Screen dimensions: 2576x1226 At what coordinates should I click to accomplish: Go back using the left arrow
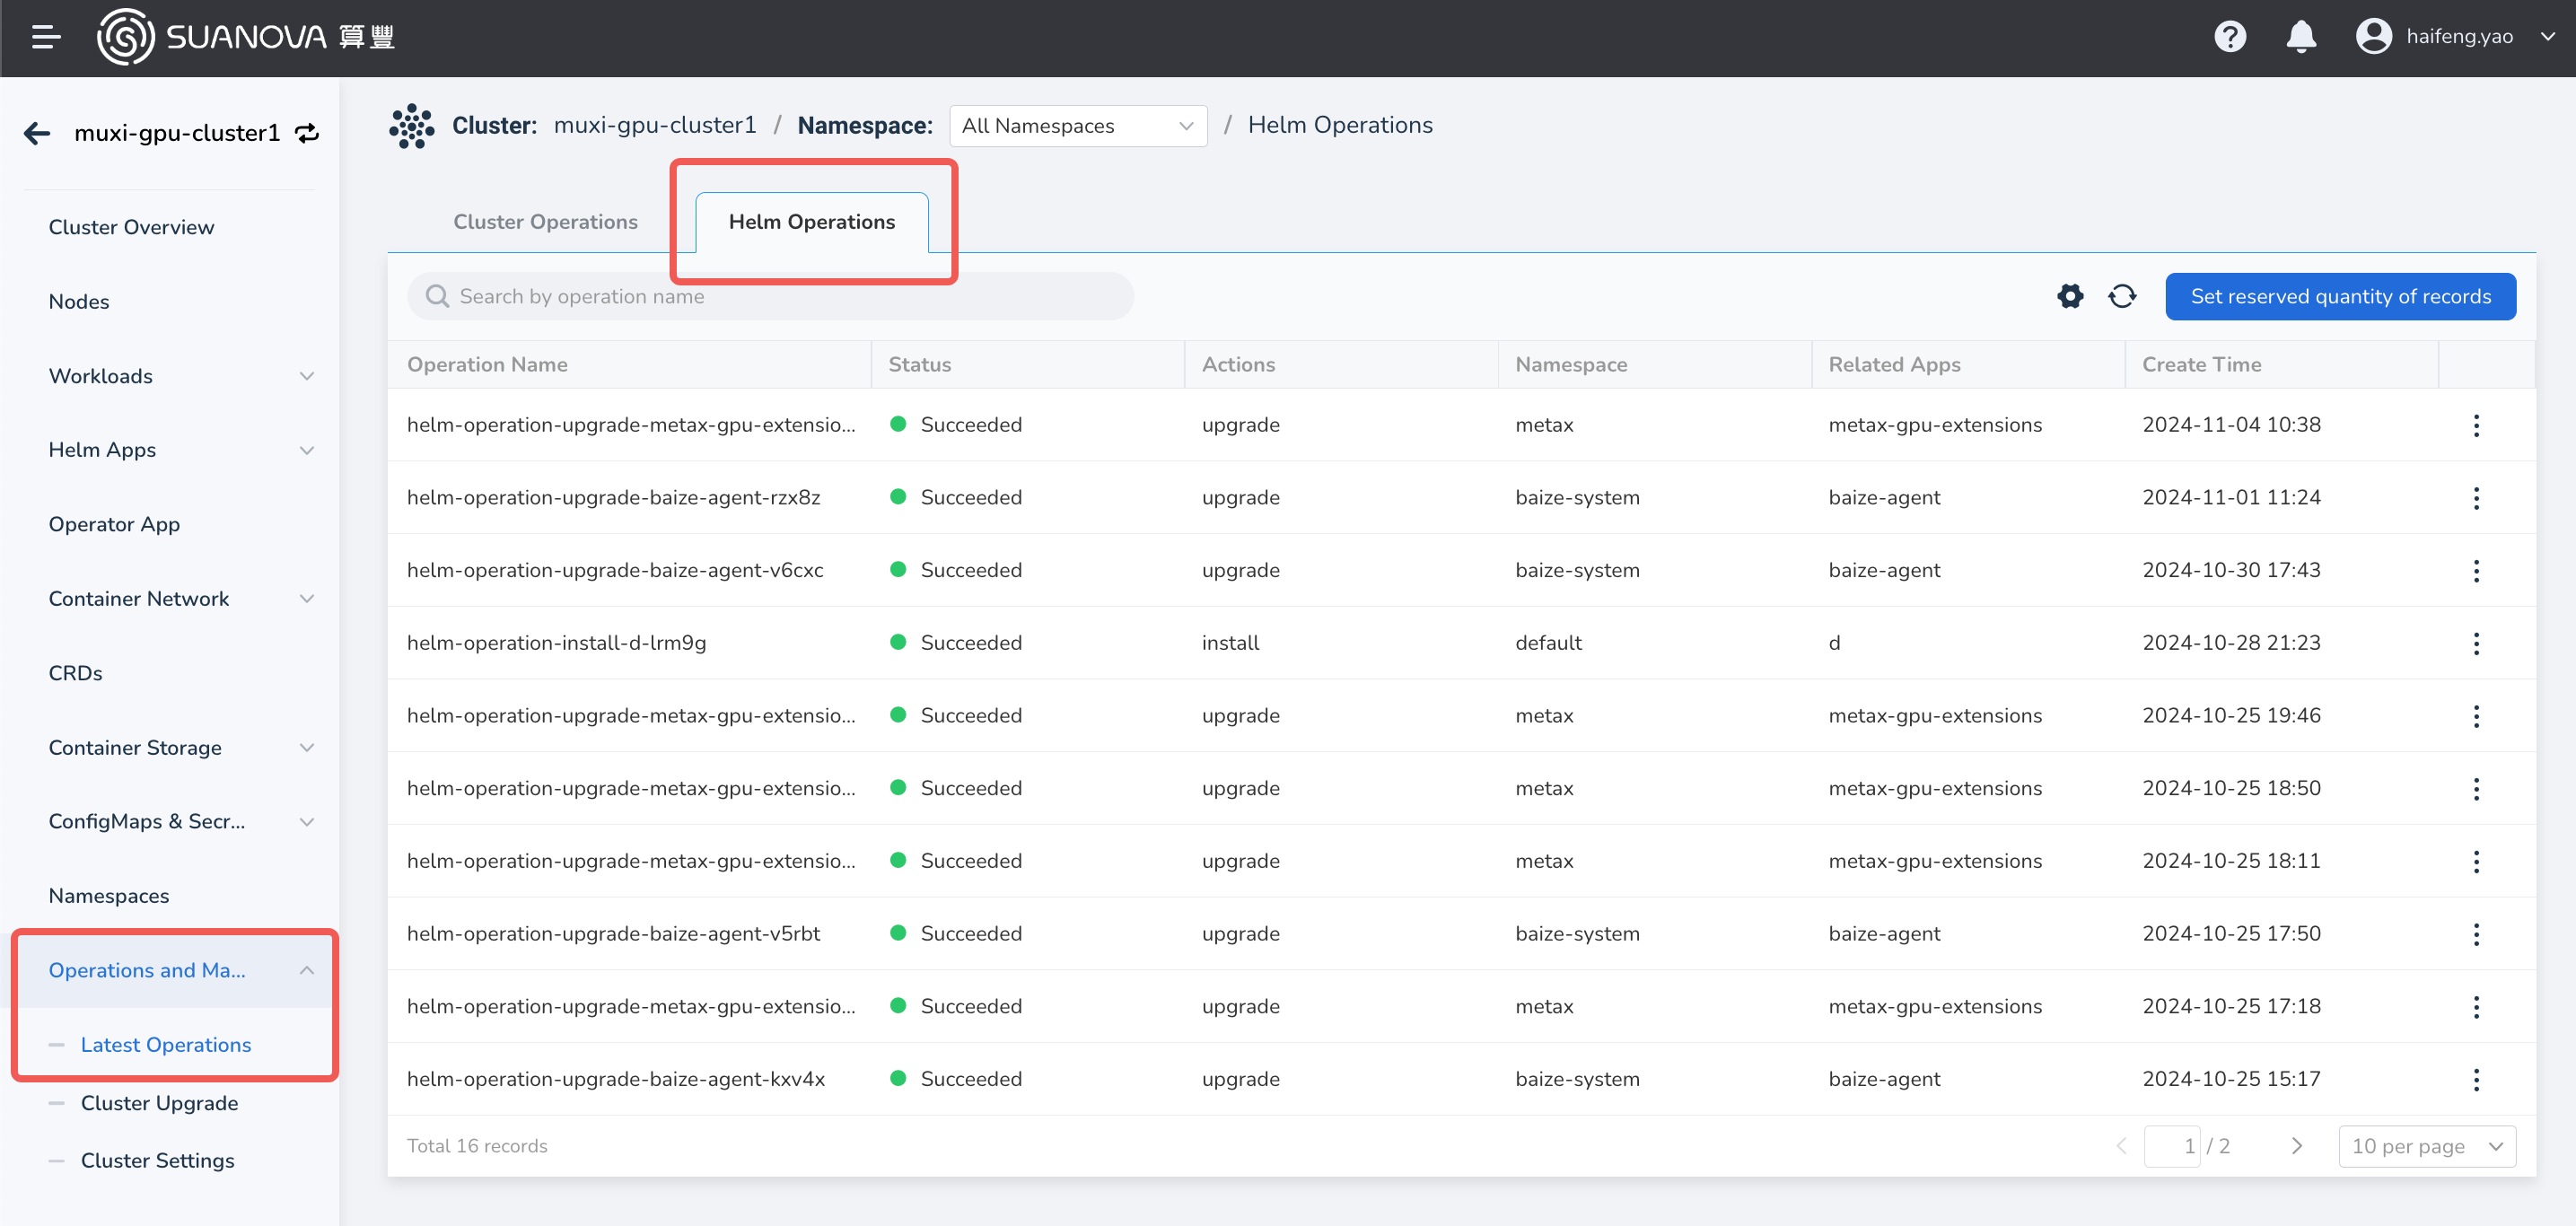tap(37, 133)
